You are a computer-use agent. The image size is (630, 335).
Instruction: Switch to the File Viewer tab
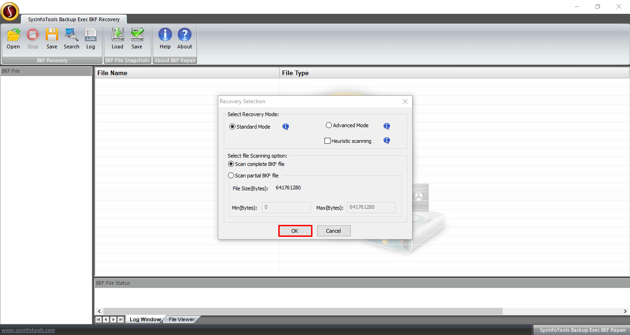181,319
